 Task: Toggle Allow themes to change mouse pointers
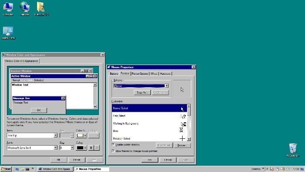click(x=113, y=151)
